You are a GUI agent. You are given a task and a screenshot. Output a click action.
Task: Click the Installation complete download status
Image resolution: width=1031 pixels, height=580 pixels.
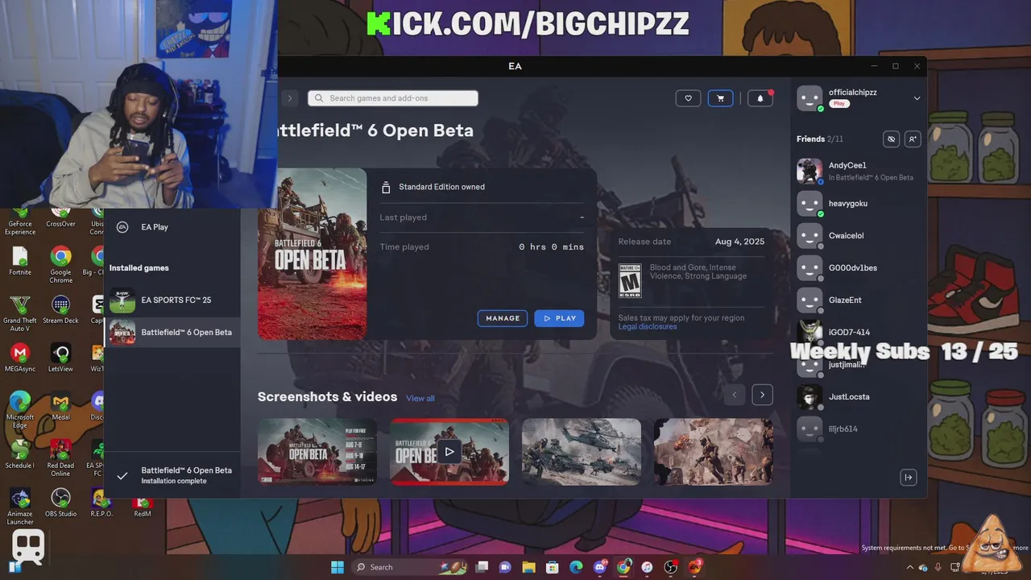(172, 475)
